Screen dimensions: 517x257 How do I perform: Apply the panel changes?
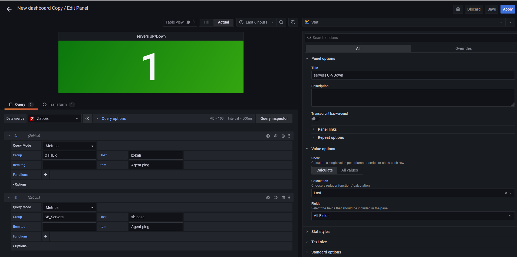point(508,9)
